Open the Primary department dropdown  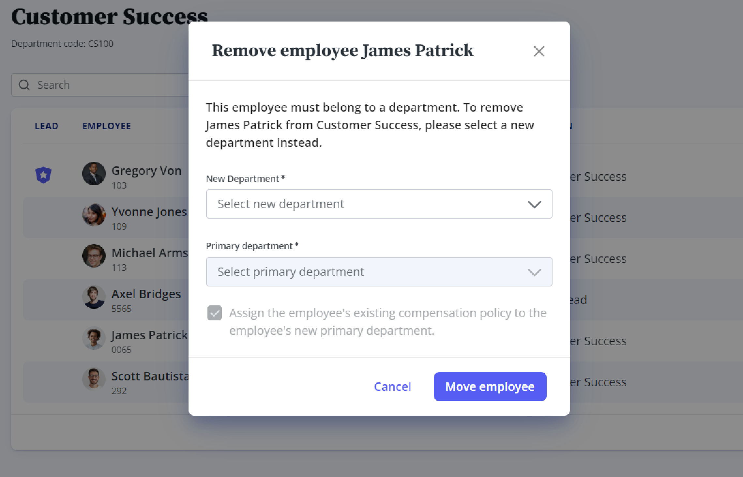point(379,272)
